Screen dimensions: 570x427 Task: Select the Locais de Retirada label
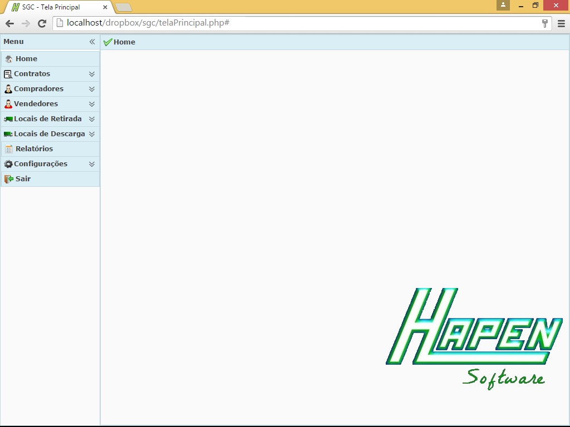pyautogui.click(x=48, y=119)
